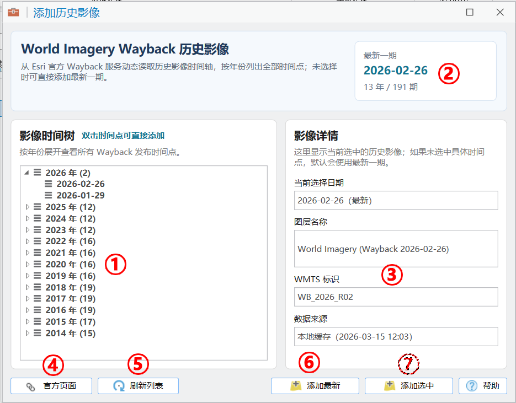Click the toolbox icon in title bar
The image size is (516, 403).
click(x=13, y=12)
